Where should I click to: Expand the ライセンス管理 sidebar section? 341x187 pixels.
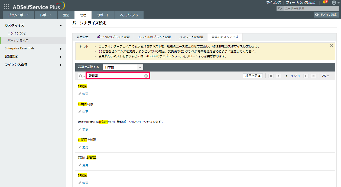click(x=33, y=65)
